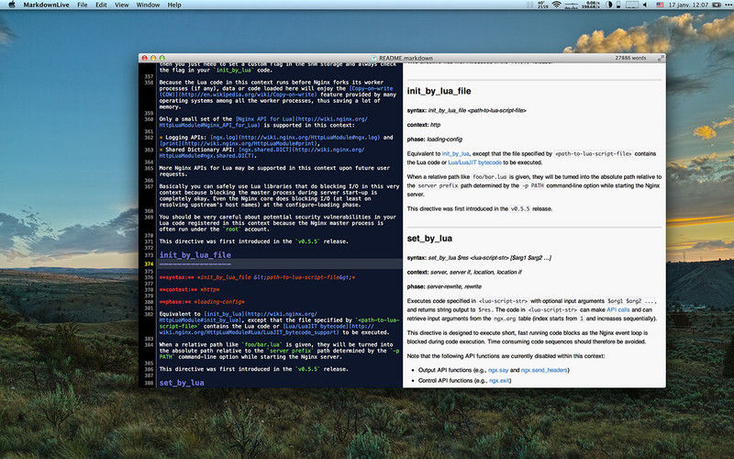Click the set_by_lua heading in editor

(x=182, y=383)
